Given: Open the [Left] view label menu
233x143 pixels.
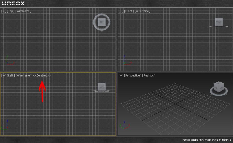Looking at the screenshot, I should coord(11,75).
